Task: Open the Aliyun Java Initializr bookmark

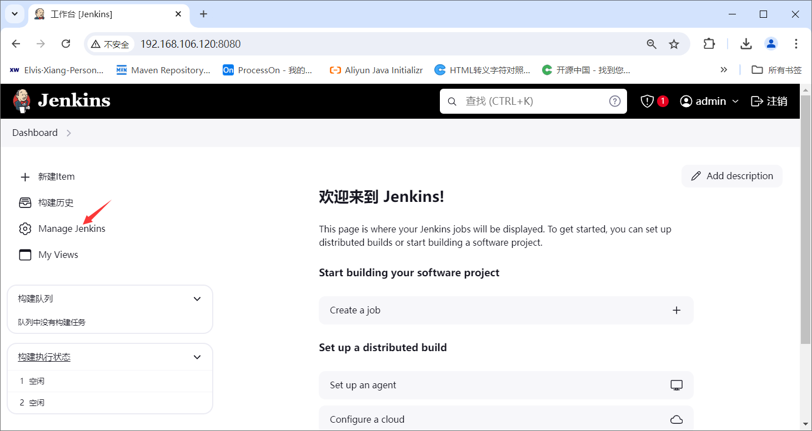Action: click(x=376, y=70)
